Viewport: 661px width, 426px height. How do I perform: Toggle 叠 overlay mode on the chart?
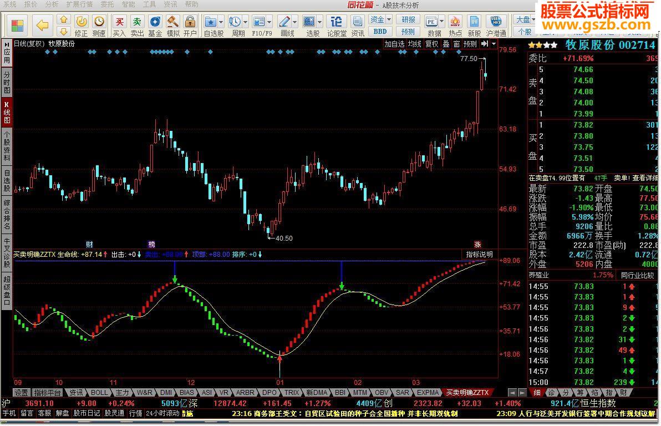[x=446, y=44]
